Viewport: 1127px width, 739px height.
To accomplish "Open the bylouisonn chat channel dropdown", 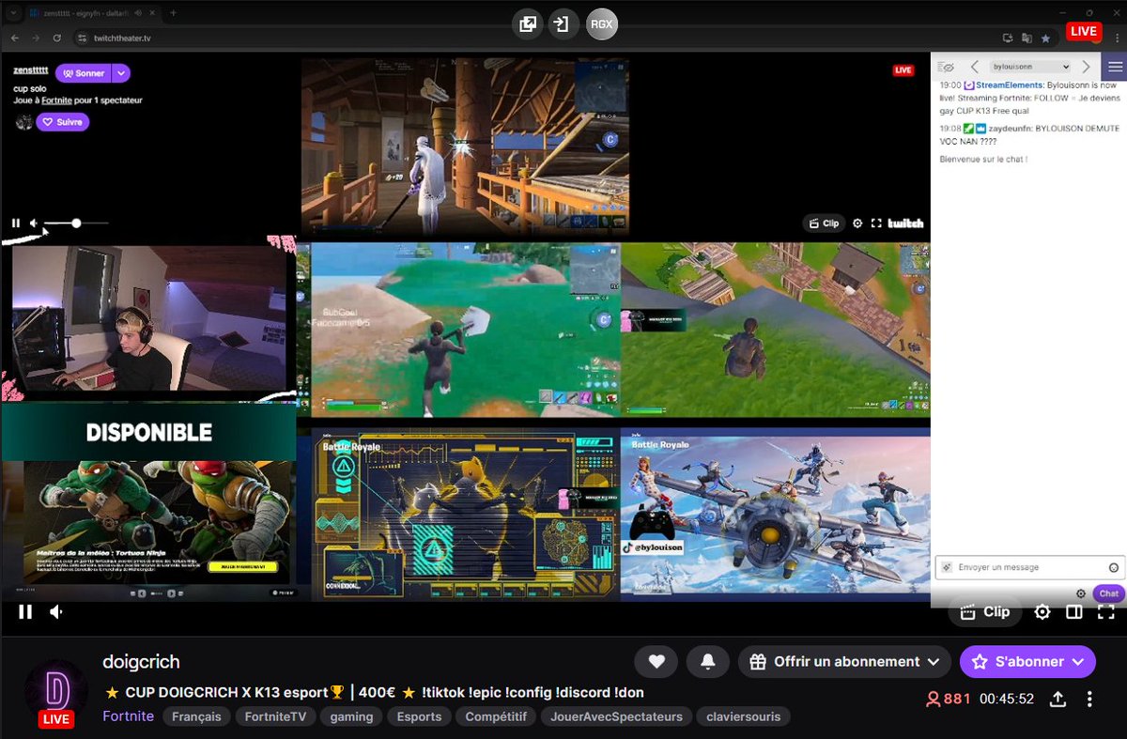I will (1030, 67).
